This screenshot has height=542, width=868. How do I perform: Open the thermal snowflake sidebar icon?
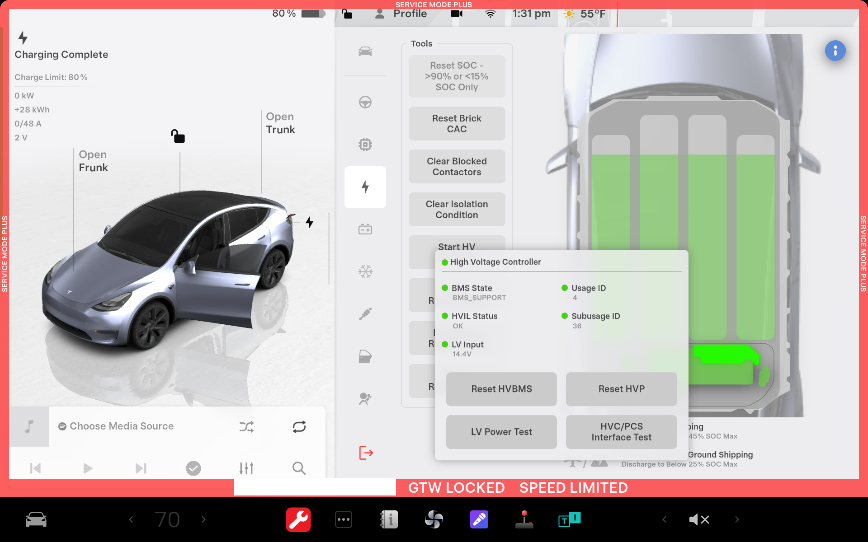365,271
